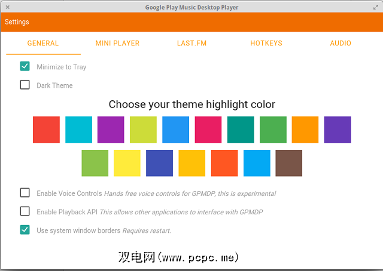383x271 pixels.
Task: Select the blue swatch in the top row
Action: 175,130
